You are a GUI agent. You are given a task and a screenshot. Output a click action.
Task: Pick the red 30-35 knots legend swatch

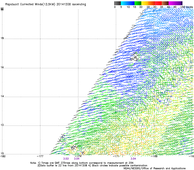(158, 3)
